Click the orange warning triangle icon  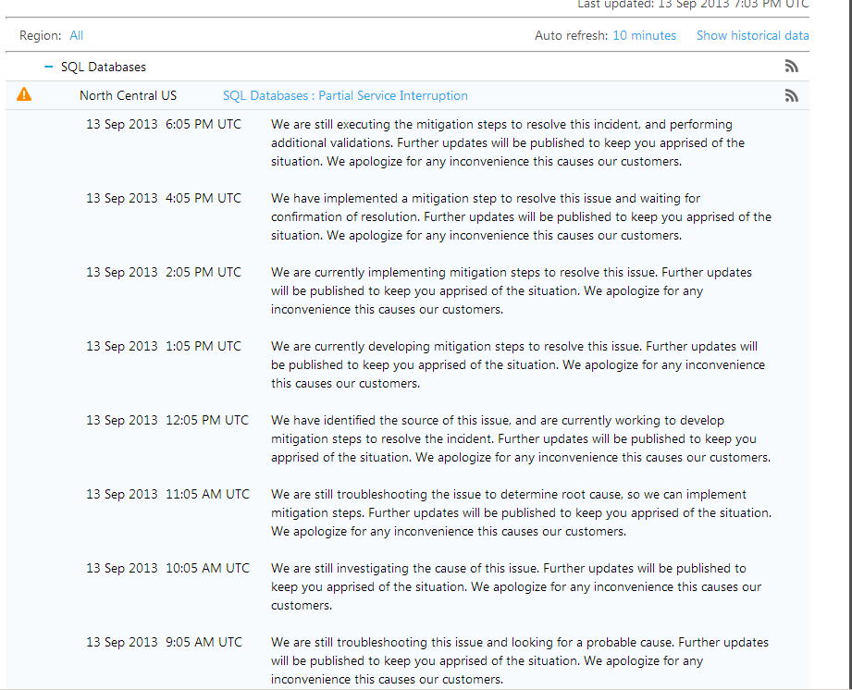tap(24, 94)
